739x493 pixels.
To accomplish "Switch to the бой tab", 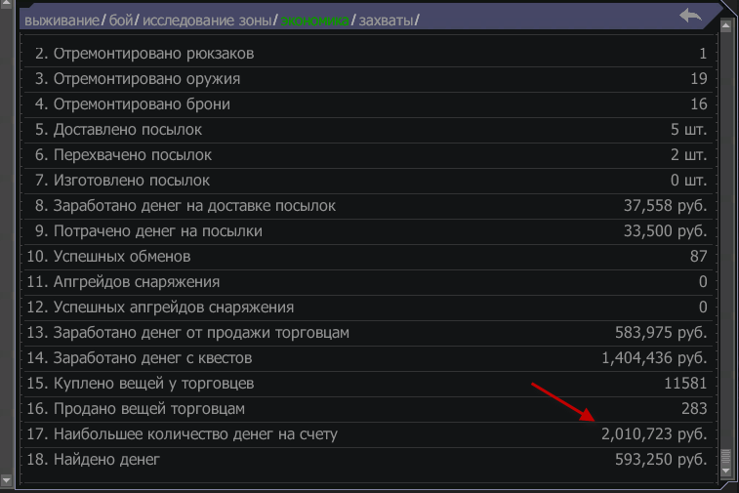I will coord(121,21).
